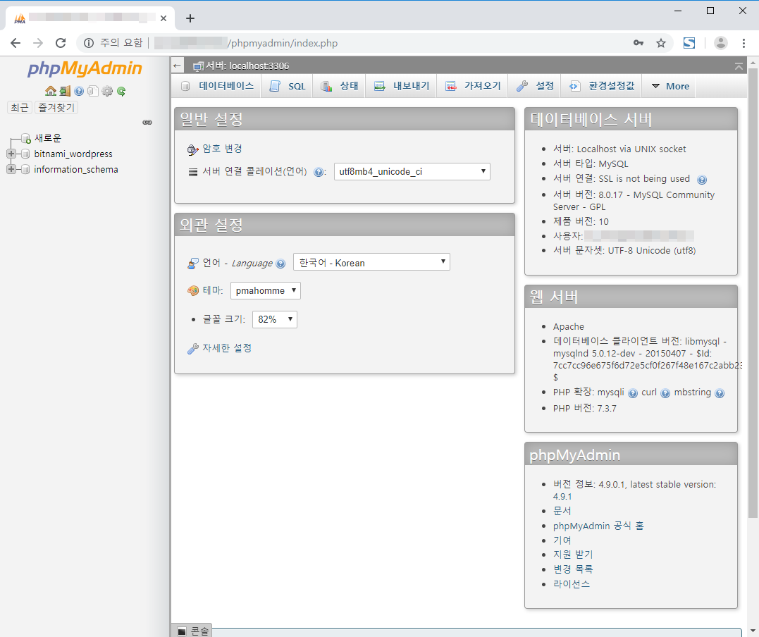Click the collapse-navigation left arrow in server bar
Screen dimensions: 759x637
tap(177, 66)
